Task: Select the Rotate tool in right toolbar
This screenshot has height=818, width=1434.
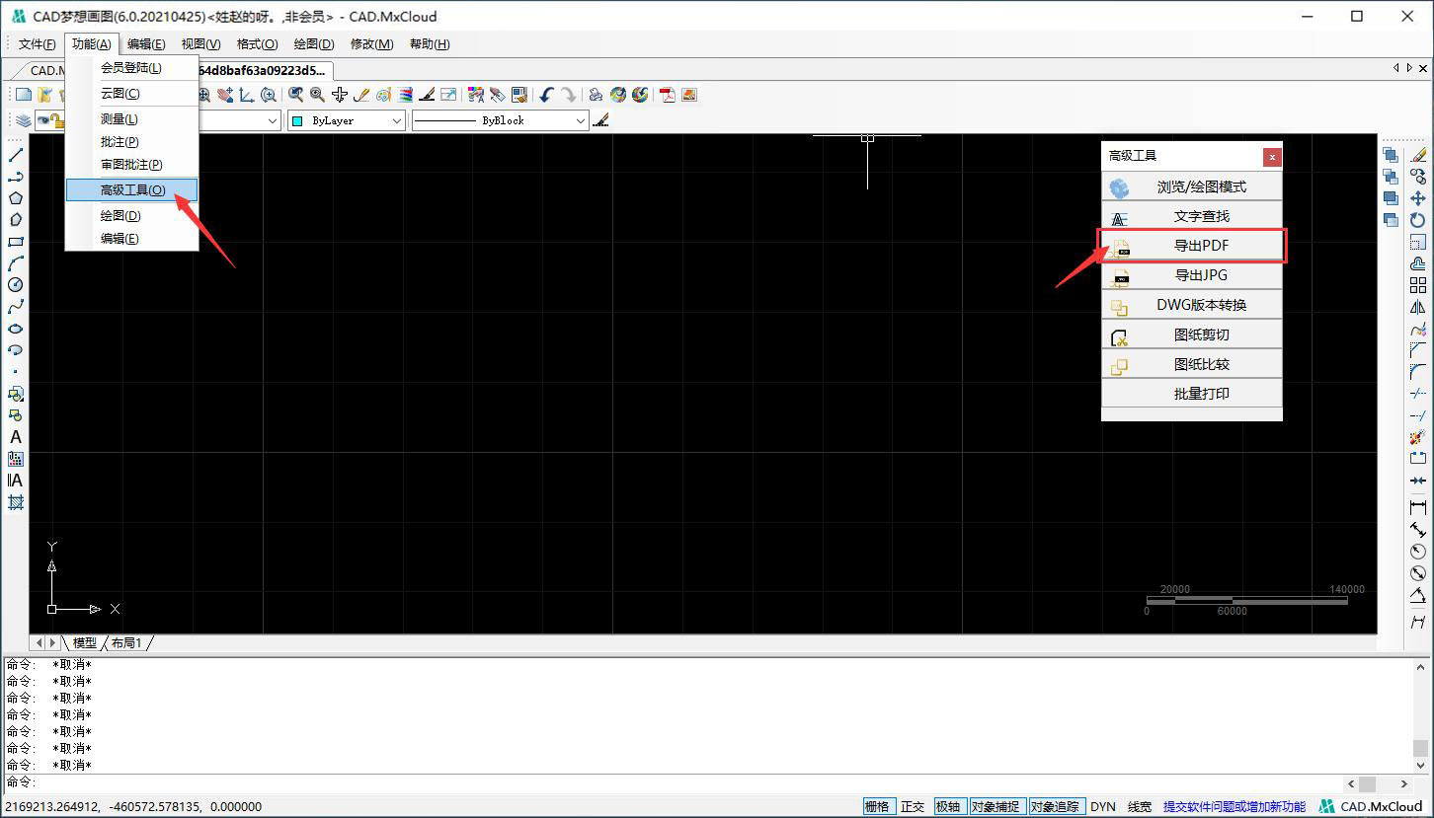Action: 1418,220
